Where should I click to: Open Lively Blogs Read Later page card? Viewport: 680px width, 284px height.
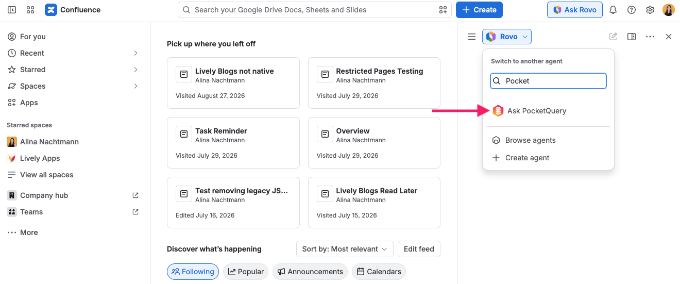pyautogui.click(x=374, y=203)
